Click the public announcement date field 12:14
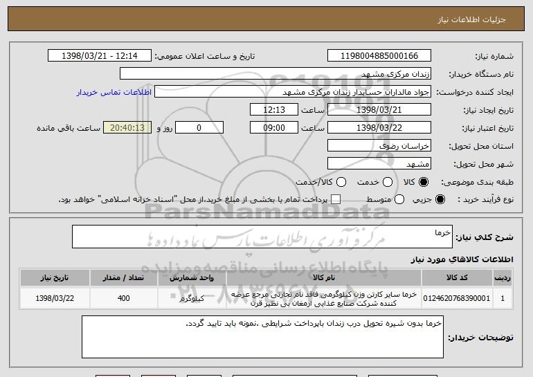533x377 pixels. click(100, 56)
